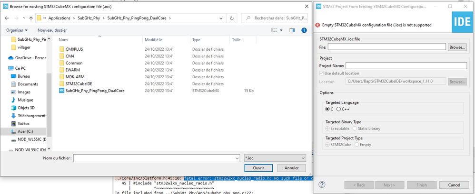Select Acer (C:) drive

(x=25, y=131)
